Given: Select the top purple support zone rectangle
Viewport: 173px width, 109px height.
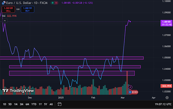Looking at the screenshot, I should tap(72, 58).
